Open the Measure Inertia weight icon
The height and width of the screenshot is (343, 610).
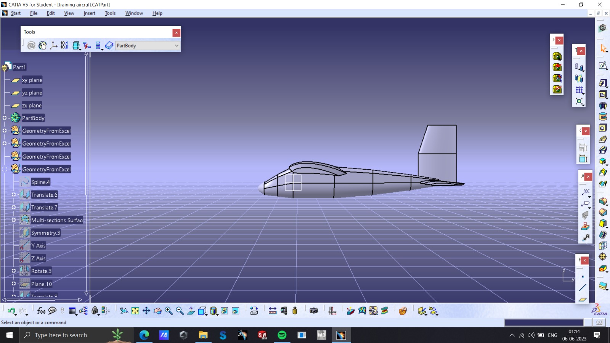click(295, 311)
